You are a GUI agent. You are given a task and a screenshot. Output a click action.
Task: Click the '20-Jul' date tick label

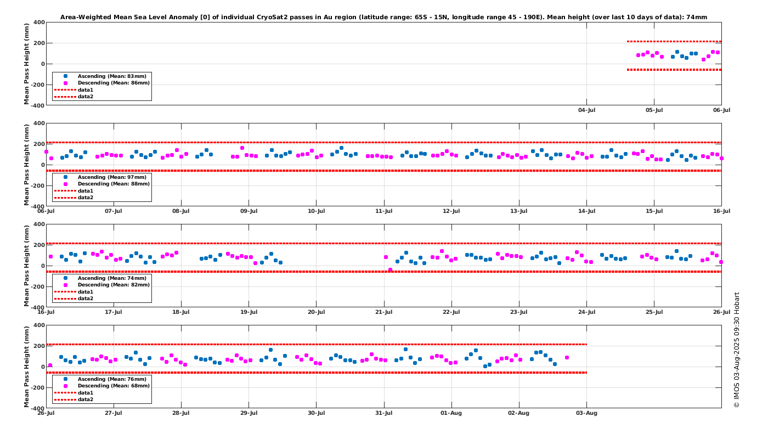click(316, 312)
